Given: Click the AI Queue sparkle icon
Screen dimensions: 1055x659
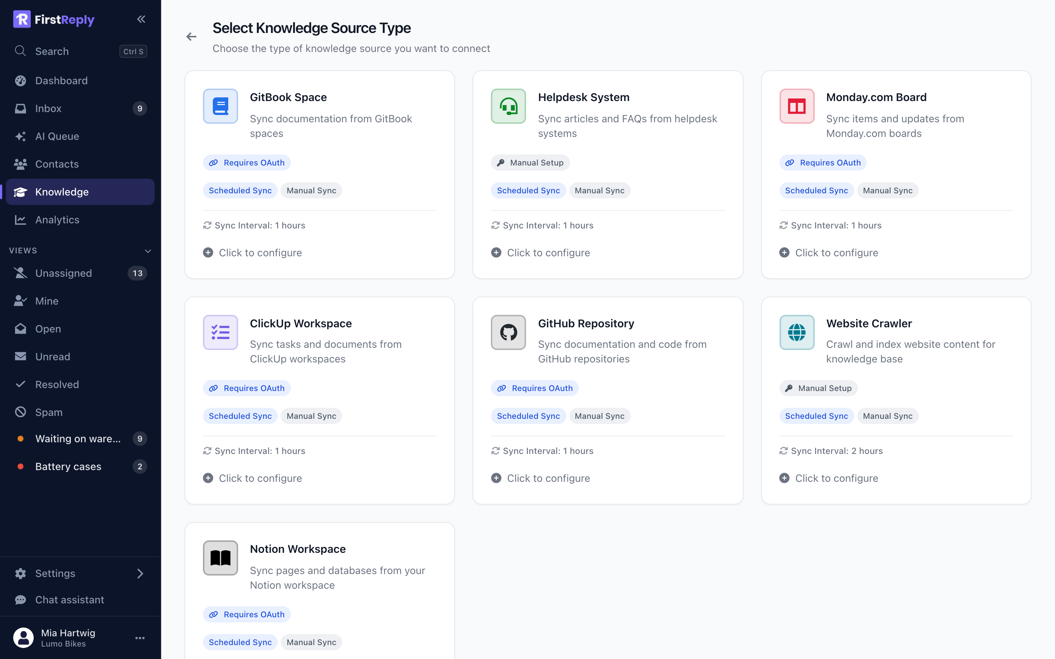Looking at the screenshot, I should click(21, 137).
